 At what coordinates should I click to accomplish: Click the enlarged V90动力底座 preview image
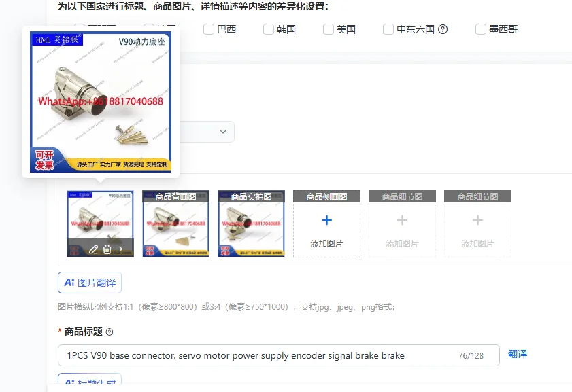[x=101, y=102]
